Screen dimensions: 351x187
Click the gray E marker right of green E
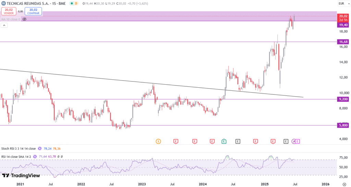click(x=238, y=141)
